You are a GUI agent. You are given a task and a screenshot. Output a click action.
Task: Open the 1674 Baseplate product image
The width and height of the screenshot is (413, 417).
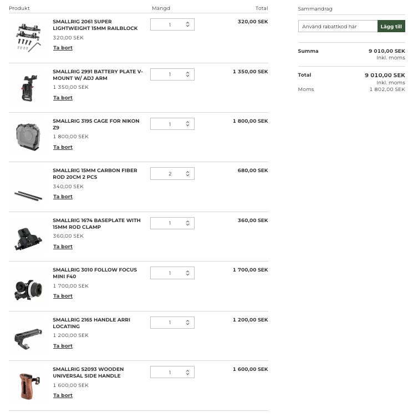tap(28, 237)
